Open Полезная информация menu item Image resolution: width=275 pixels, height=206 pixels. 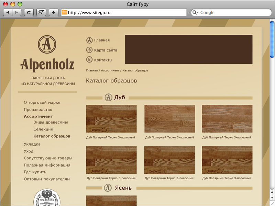click(47, 165)
